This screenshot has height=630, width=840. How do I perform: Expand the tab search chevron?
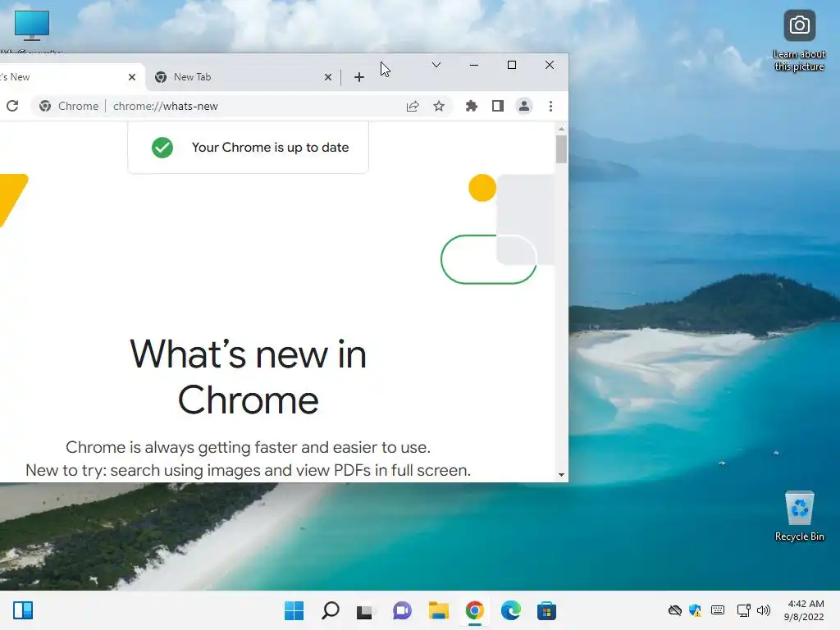click(436, 65)
